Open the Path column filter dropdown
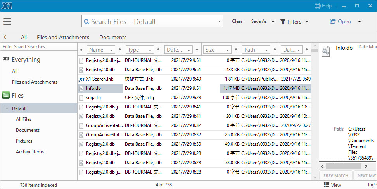The width and height of the screenshot is (377, 189). tap(266, 50)
